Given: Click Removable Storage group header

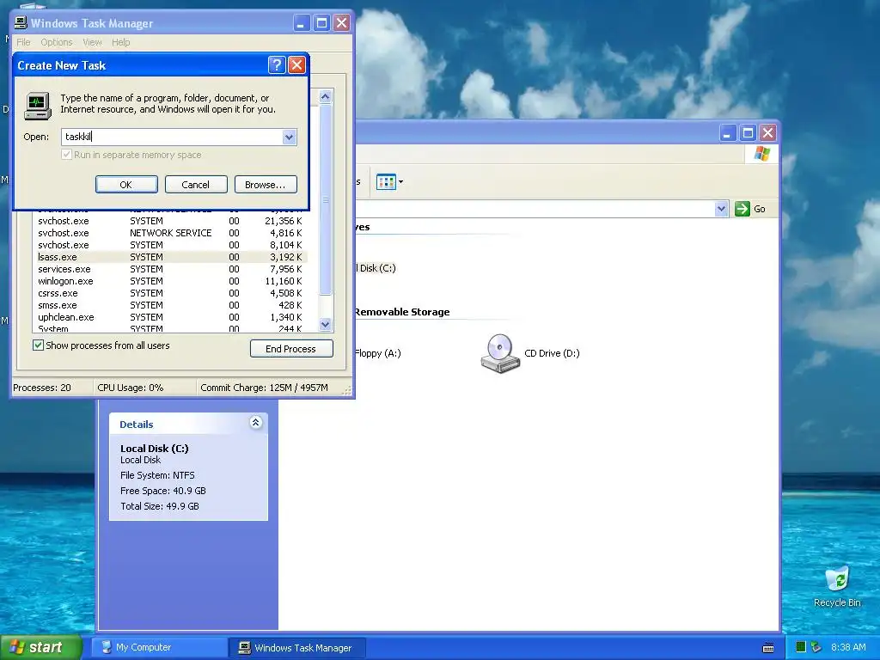Looking at the screenshot, I should tap(402, 312).
